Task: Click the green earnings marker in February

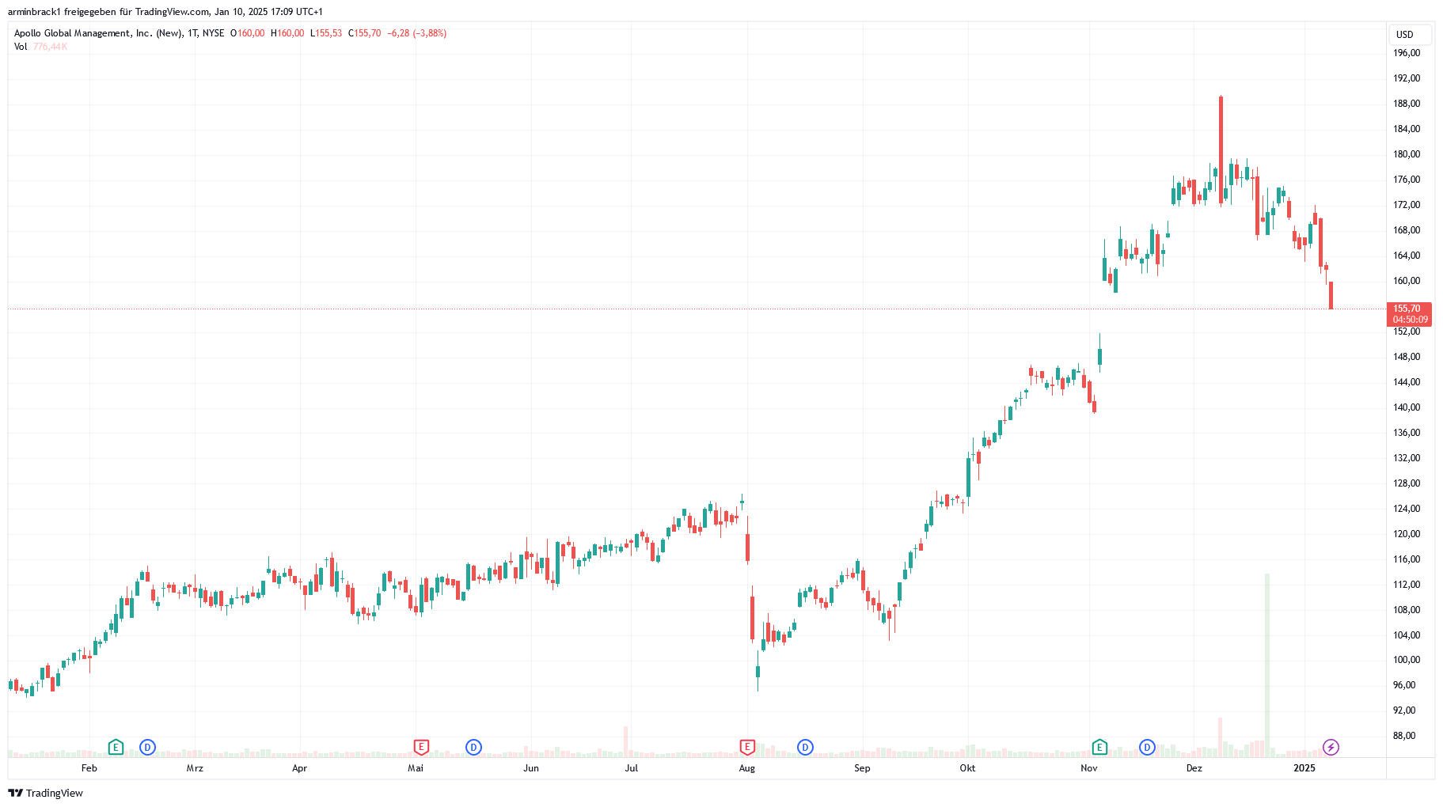Action: pos(116,747)
